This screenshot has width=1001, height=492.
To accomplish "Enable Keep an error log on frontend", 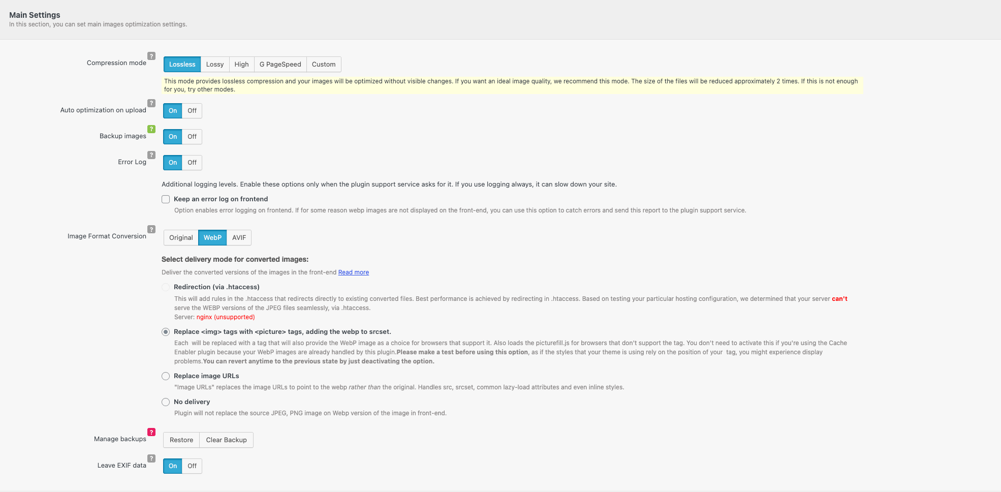I will tap(166, 199).
